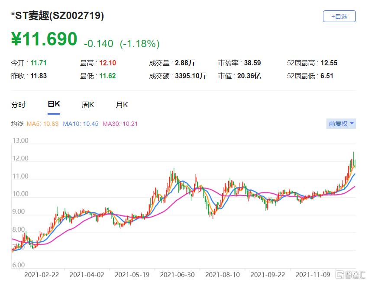Click the 2021-05-19 date axis label
Viewport: 368px width, 282px height.
pyautogui.click(x=132, y=275)
